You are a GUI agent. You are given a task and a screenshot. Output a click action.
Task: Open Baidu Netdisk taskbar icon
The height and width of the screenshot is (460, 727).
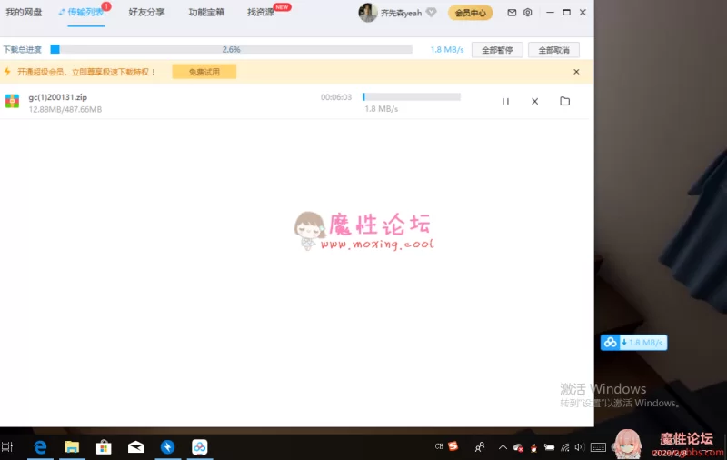(x=199, y=447)
